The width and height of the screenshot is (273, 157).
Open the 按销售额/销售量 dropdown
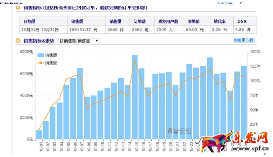pos(79,41)
